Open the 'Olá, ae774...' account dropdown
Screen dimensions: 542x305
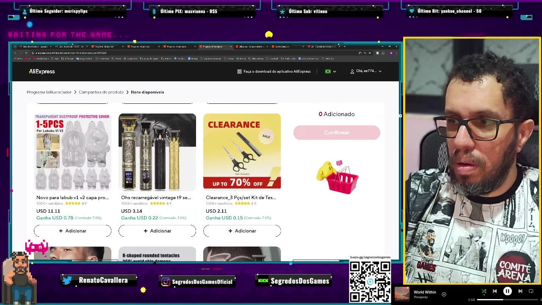[366, 71]
